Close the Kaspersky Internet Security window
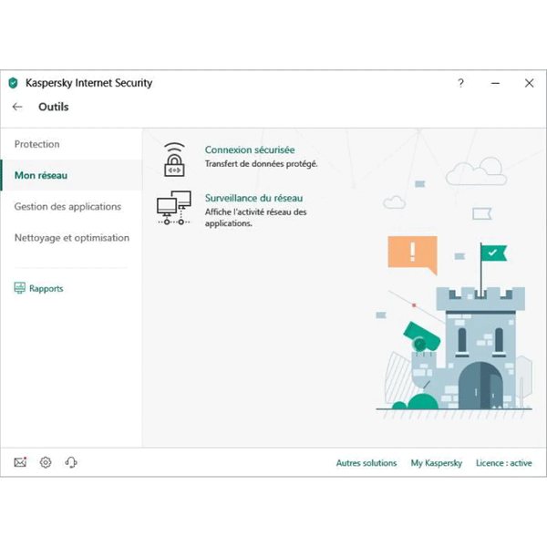547x547 pixels. (x=529, y=83)
